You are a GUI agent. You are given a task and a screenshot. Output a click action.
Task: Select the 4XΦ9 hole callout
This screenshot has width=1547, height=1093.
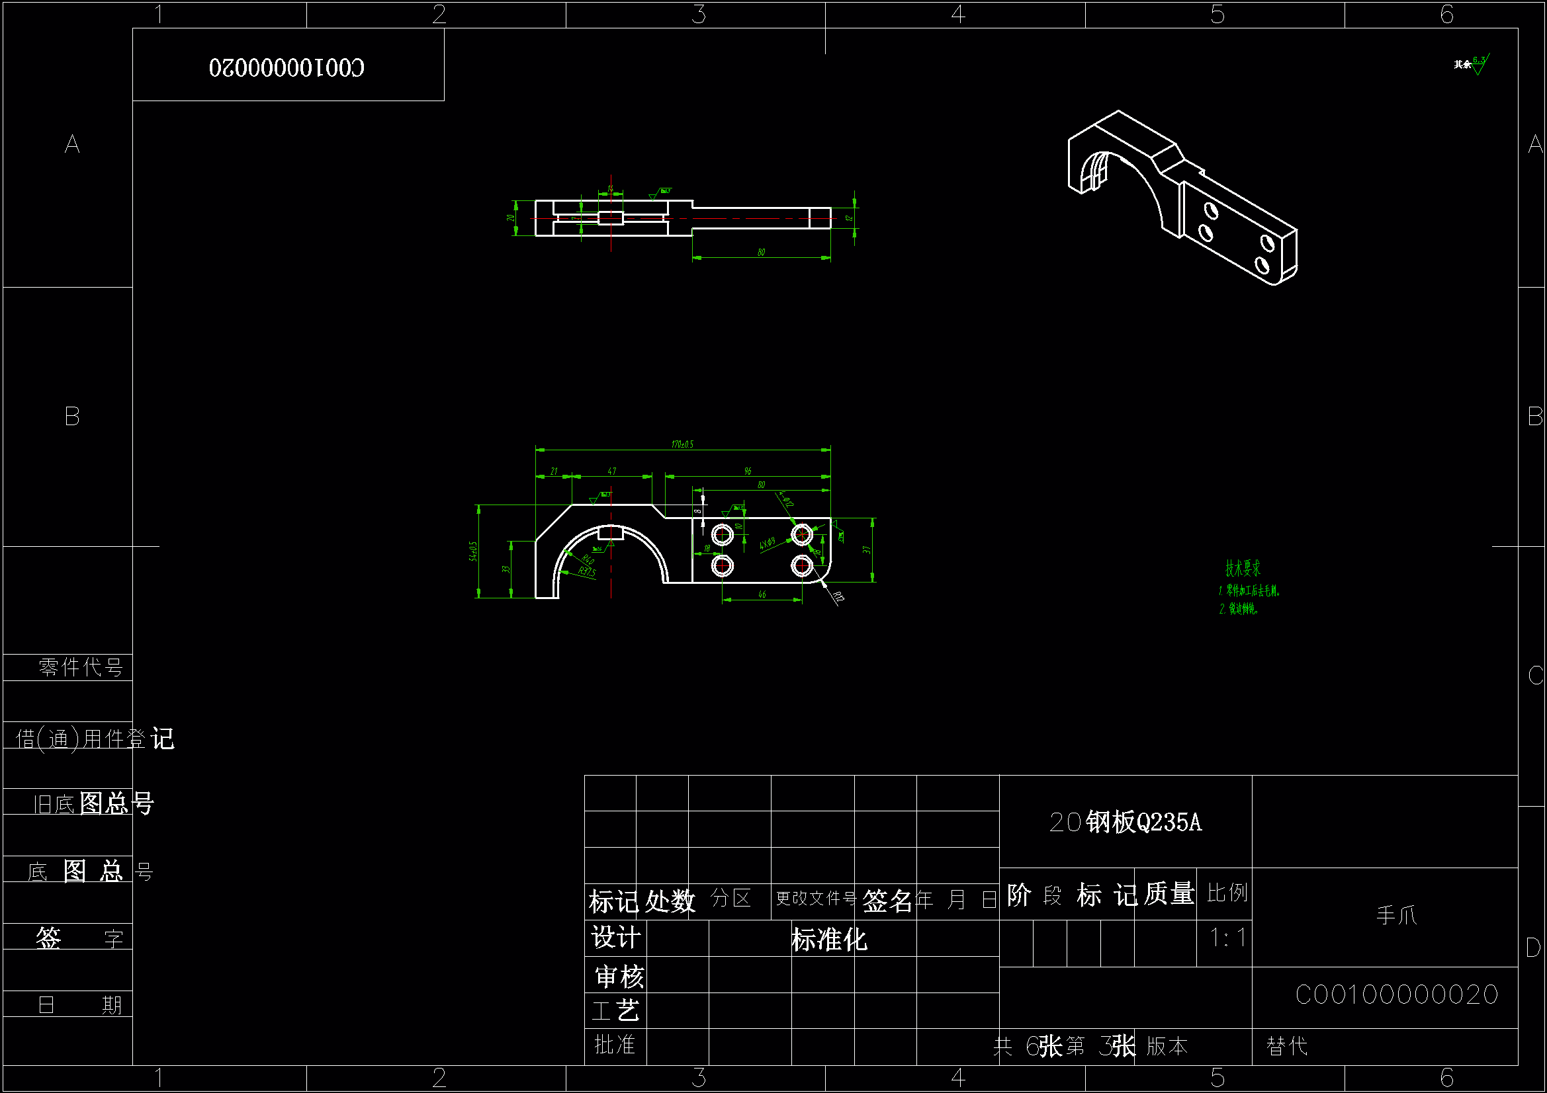coord(767,544)
